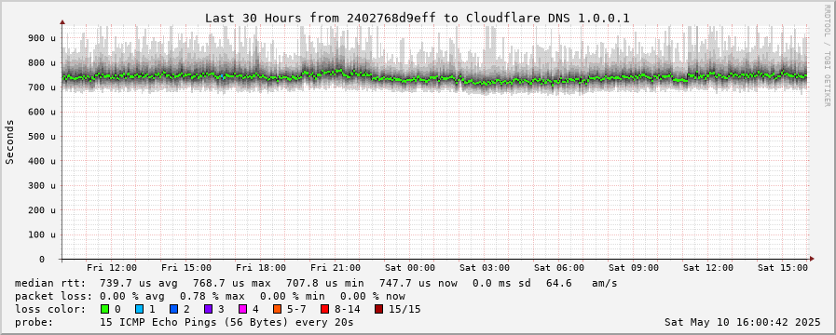
Task: Click the '0.00 % avg' packet loss value
Action: click(132, 296)
